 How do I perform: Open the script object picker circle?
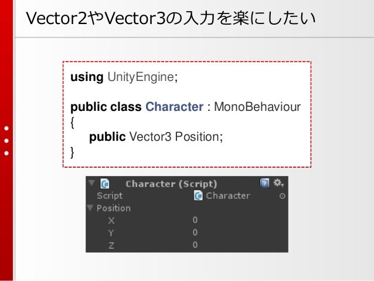[x=282, y=197]
